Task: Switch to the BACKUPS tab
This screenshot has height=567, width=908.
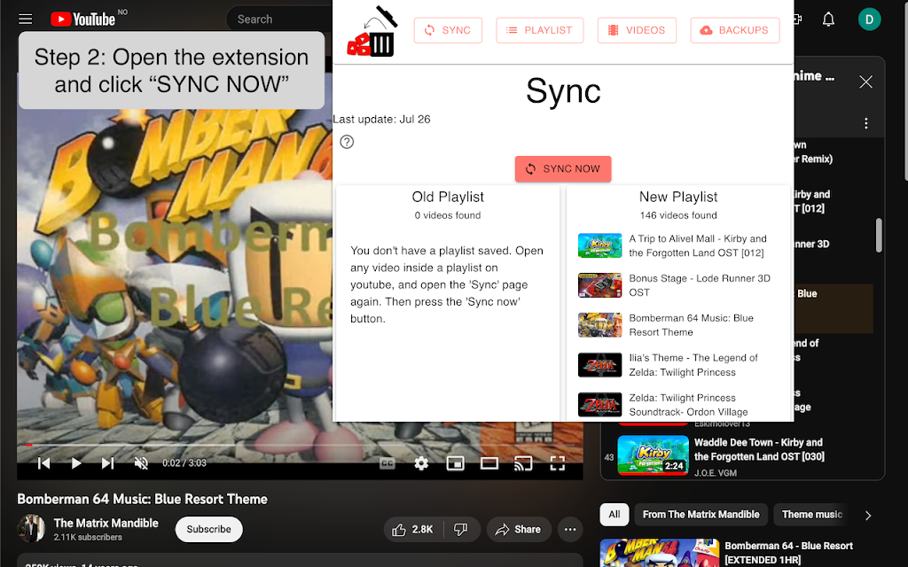Action: coord(735,30)
